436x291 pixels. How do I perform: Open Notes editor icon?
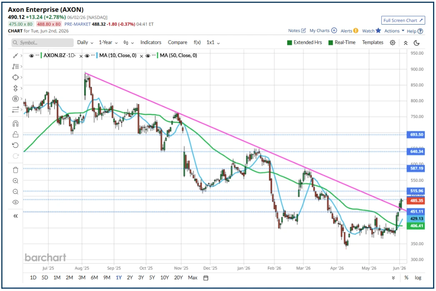(303, 30)
